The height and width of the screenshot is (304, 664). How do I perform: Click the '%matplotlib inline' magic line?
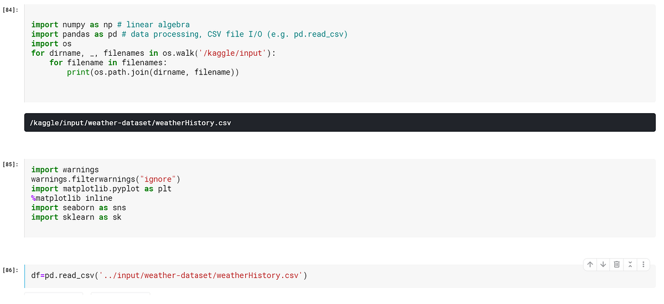pos(72,198)
